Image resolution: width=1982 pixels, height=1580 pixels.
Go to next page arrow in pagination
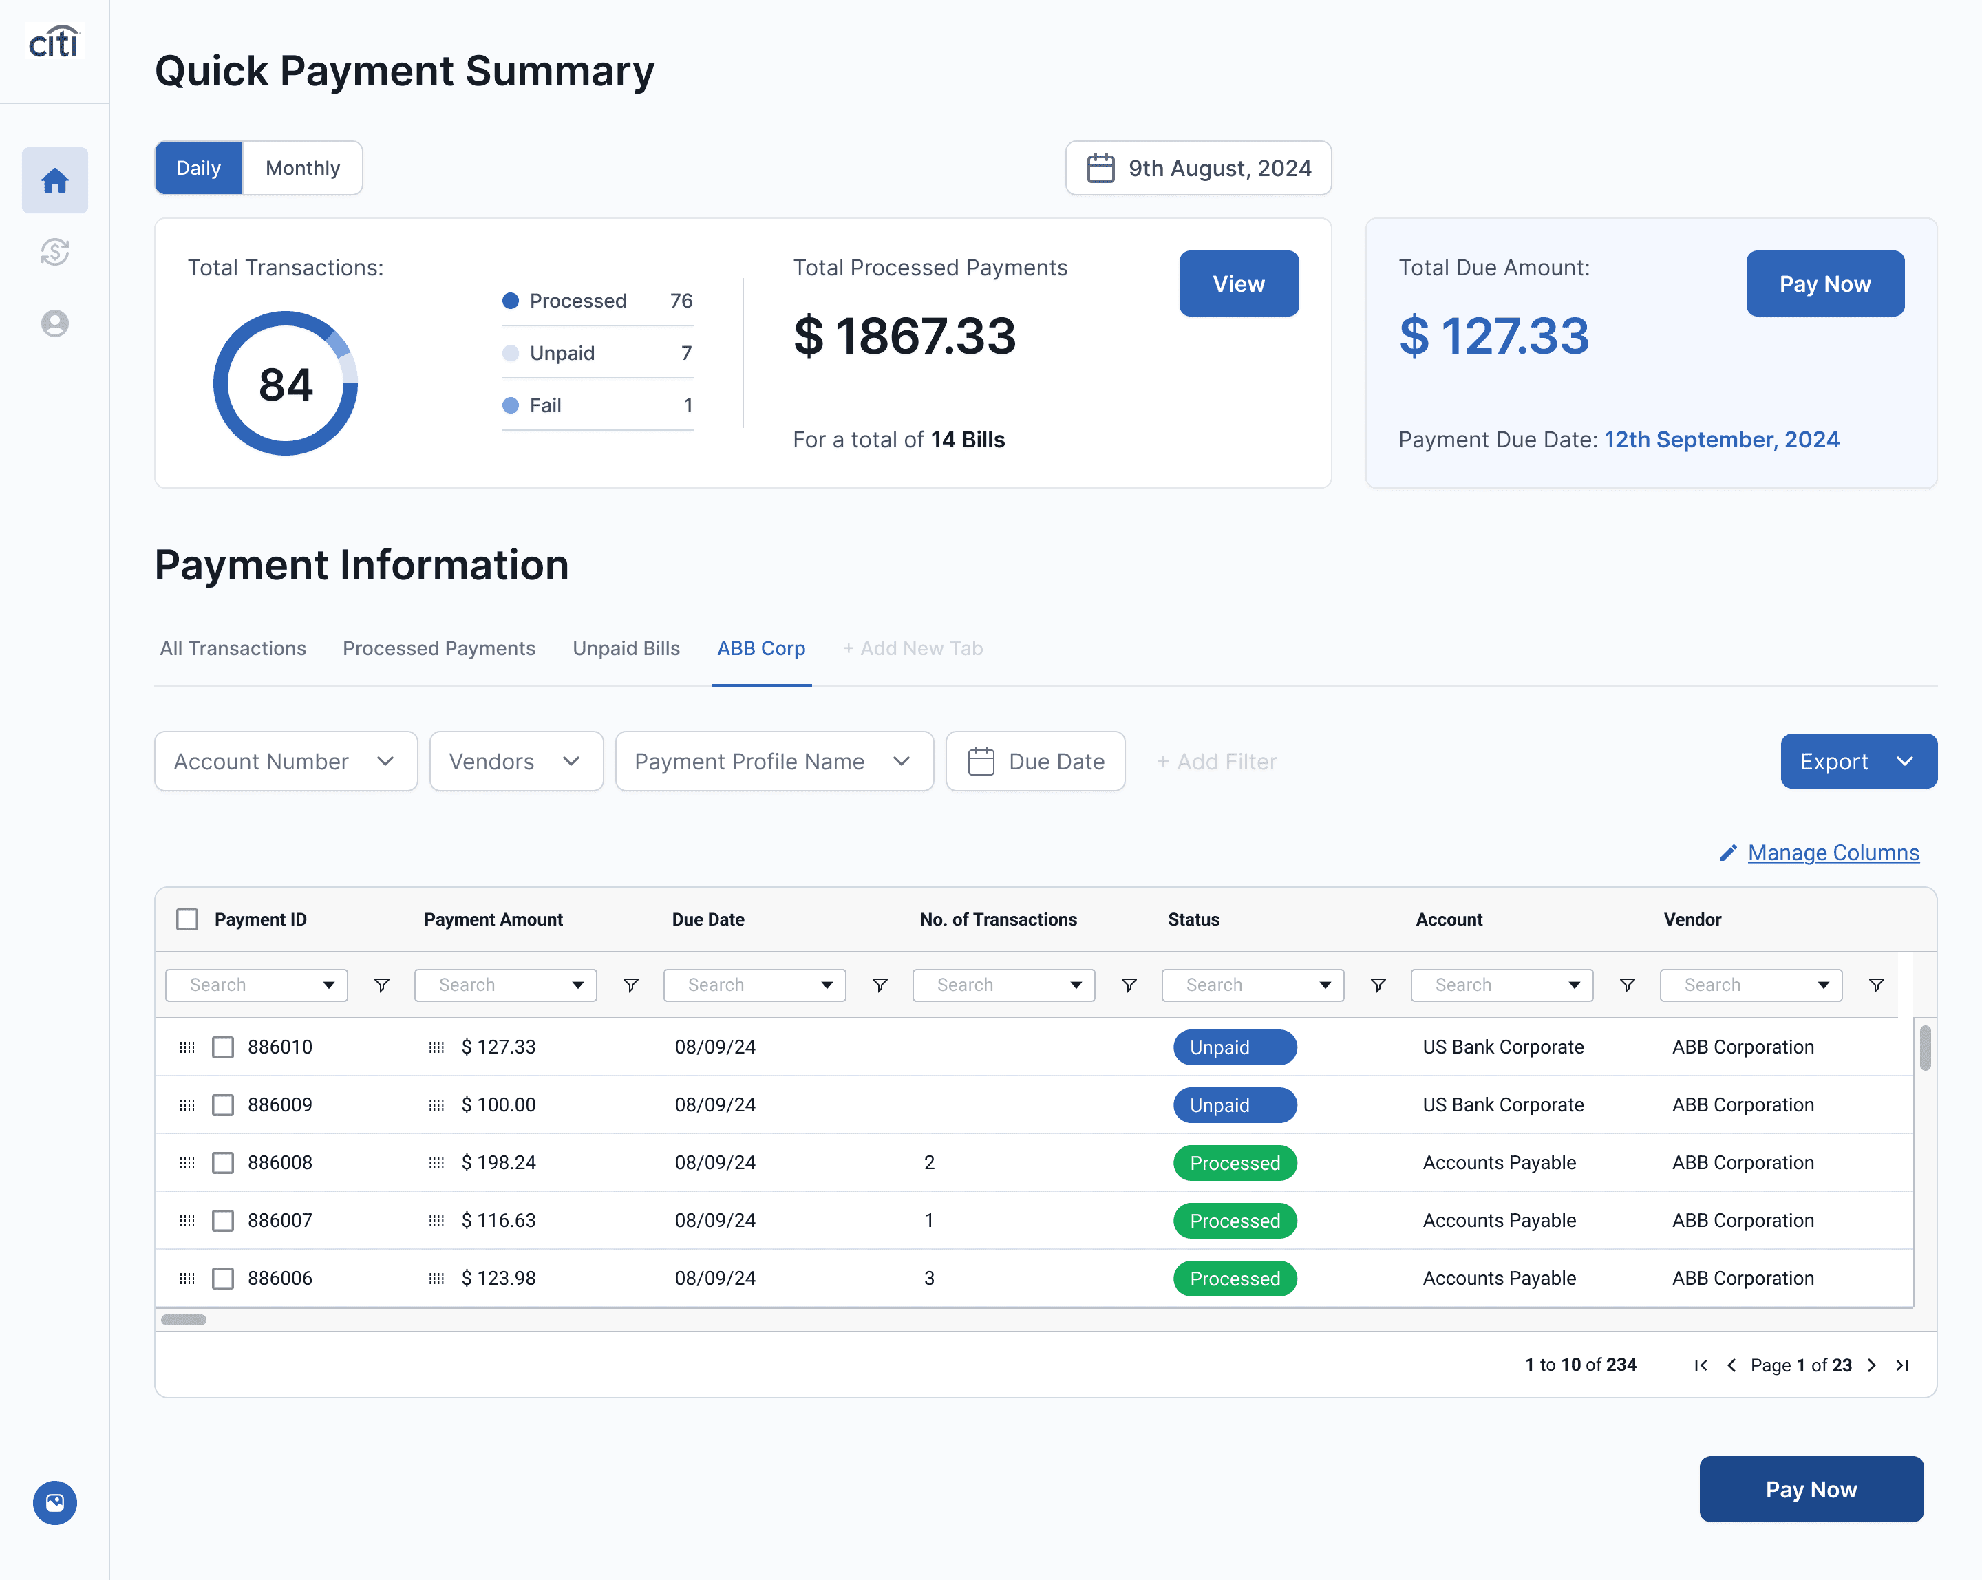[x=1872, y=1365]
